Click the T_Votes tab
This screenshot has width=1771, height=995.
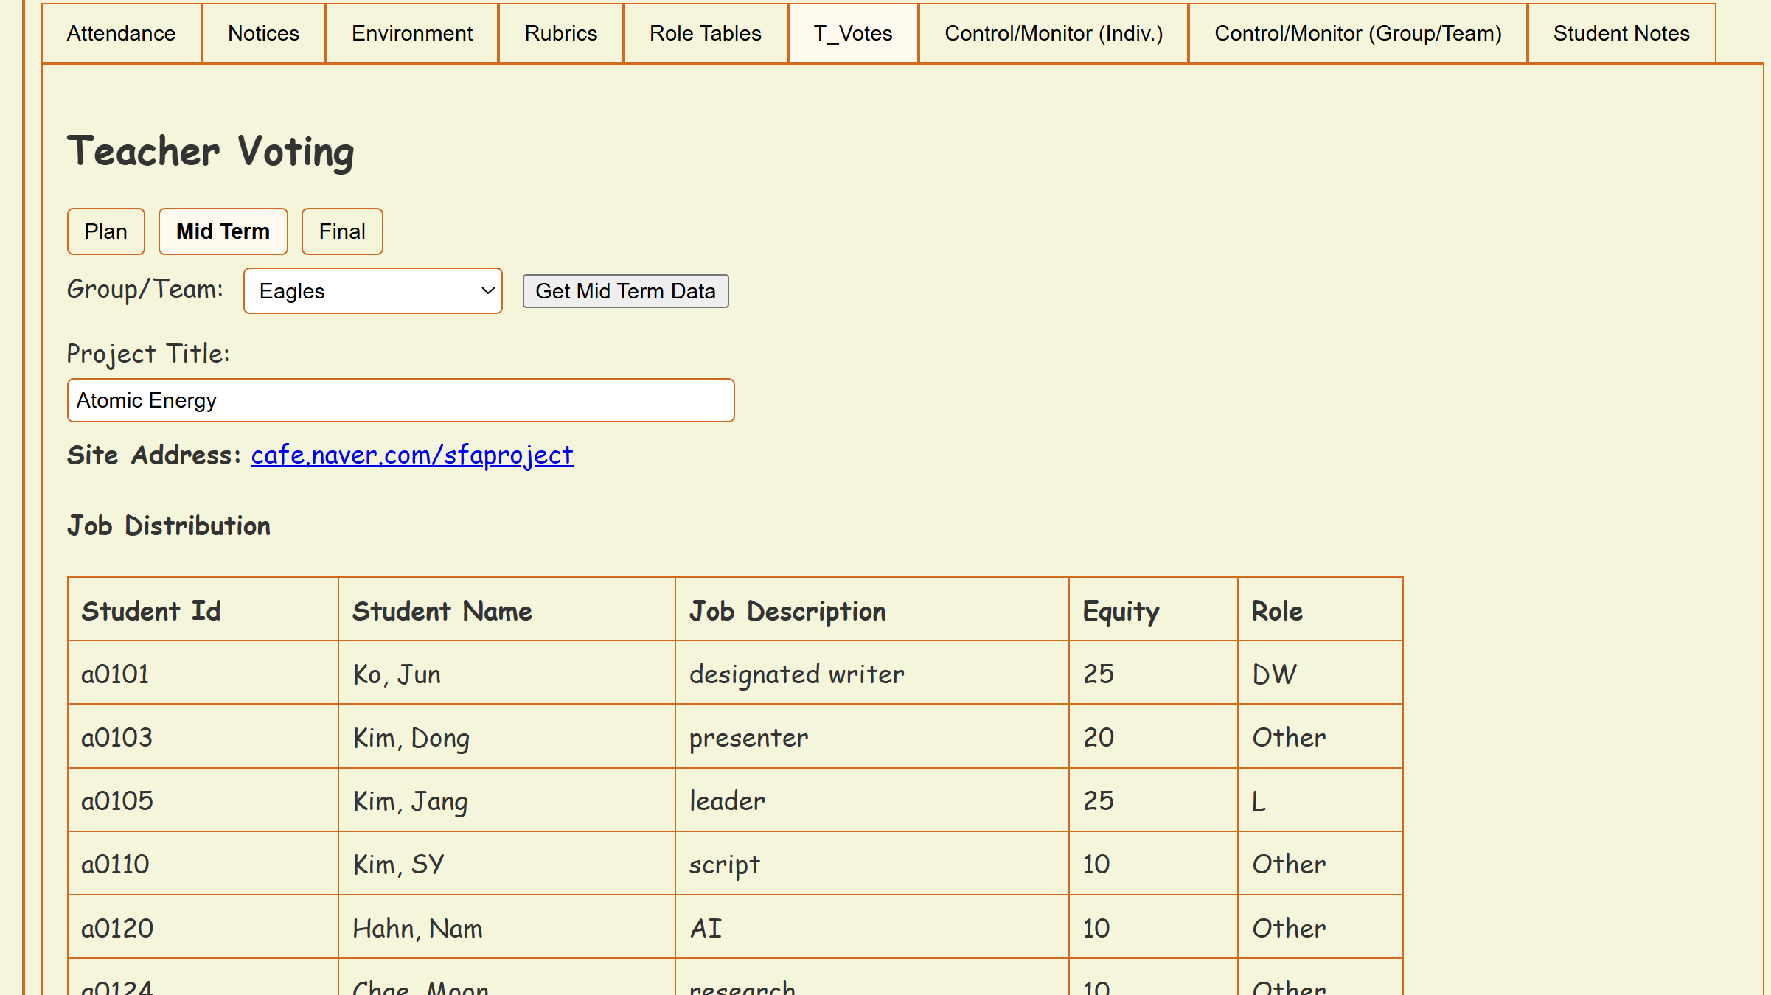coord(853,34)
